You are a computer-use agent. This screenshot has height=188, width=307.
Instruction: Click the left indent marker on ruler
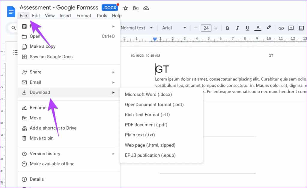tap(155, 40)
